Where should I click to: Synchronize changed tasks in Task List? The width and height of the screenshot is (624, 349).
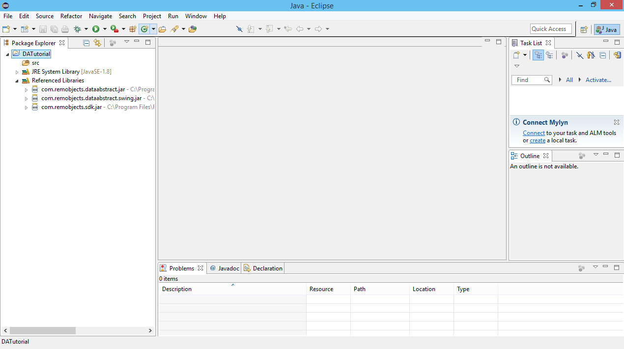click(617, 55)
